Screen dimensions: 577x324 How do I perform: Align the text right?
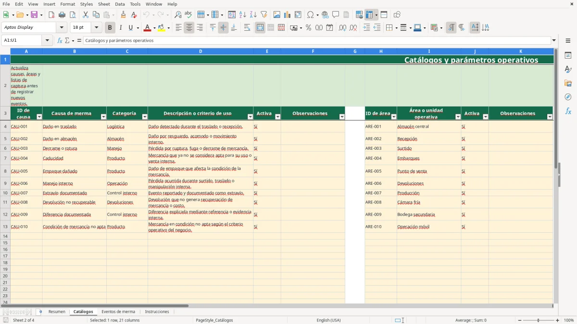(x=200, y=28)
